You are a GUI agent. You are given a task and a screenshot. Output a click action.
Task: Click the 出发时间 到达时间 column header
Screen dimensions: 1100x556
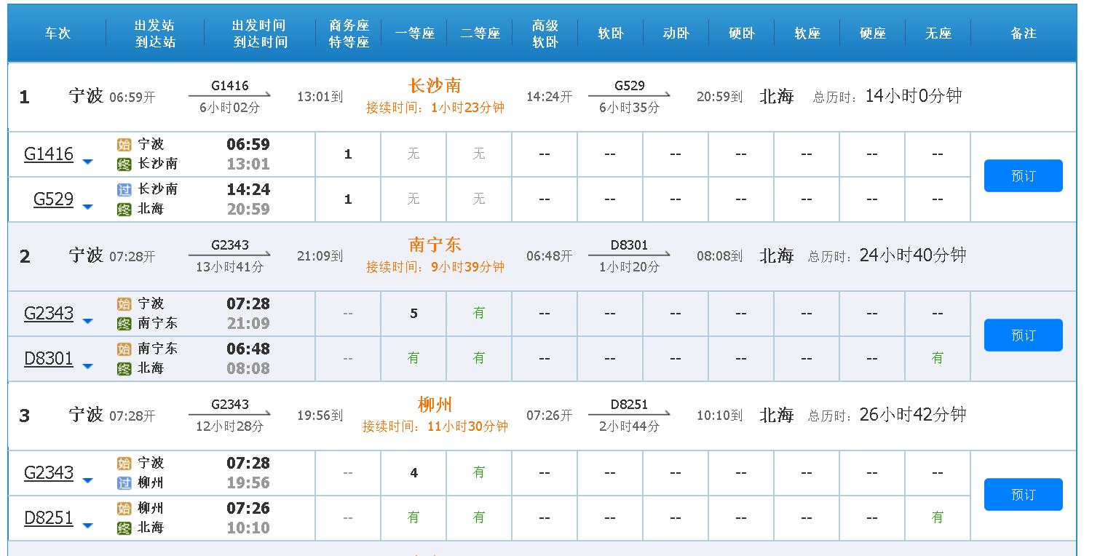click(x=260, y=33)
